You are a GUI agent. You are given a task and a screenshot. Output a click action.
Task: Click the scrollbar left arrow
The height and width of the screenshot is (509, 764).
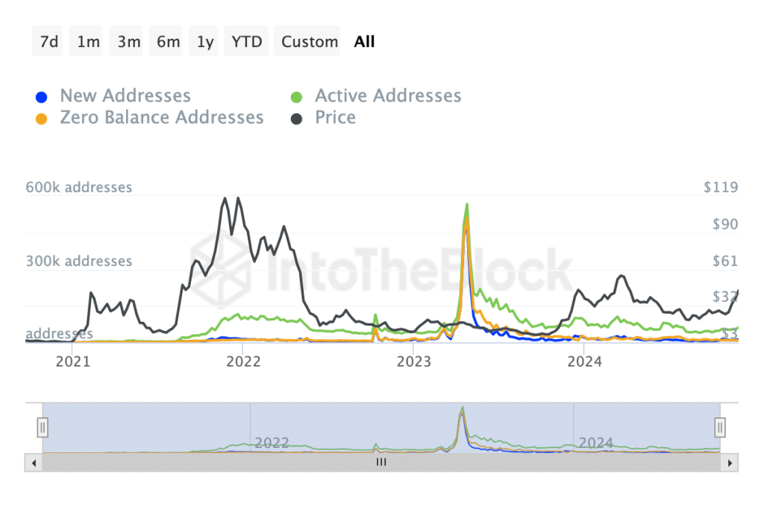click(34, 463)
